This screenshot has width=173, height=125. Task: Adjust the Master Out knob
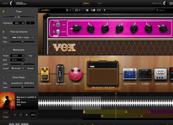coord(165,3)
